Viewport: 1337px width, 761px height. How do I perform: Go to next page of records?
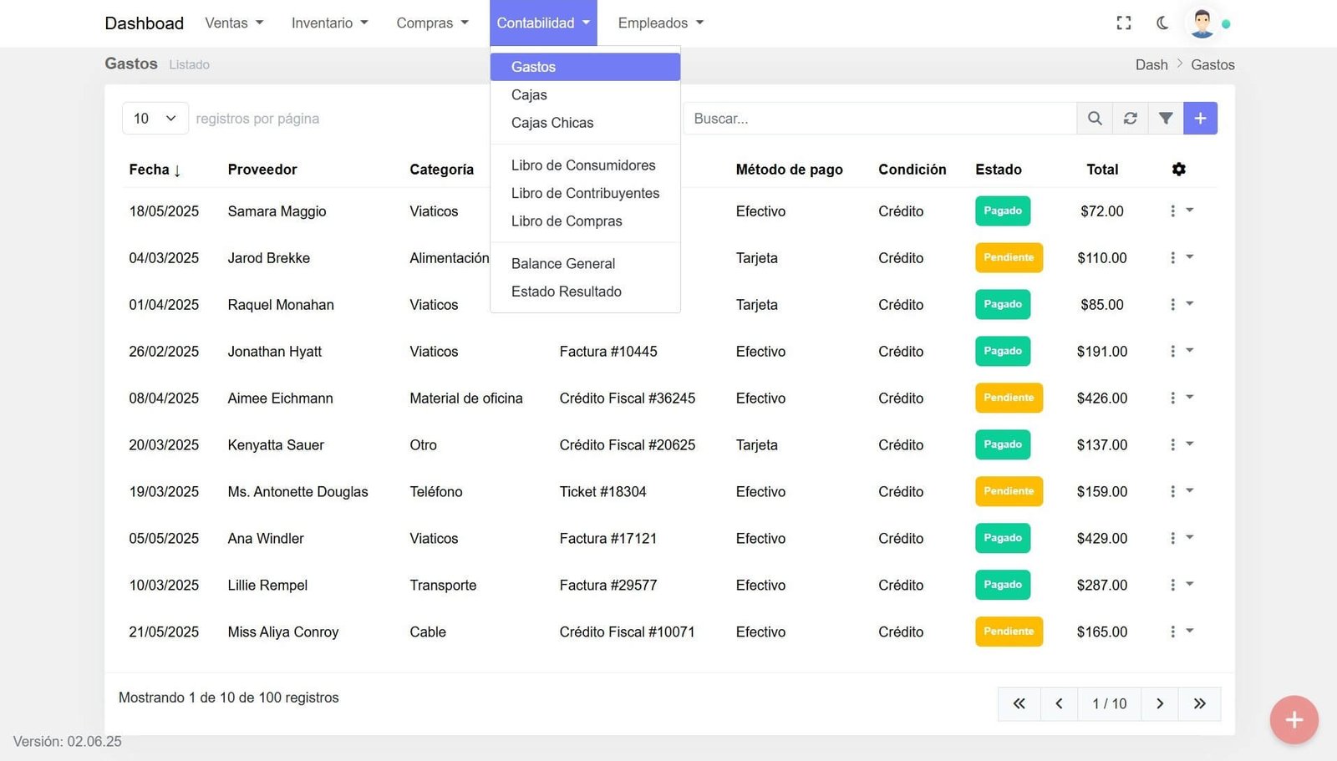point(1159,704)
